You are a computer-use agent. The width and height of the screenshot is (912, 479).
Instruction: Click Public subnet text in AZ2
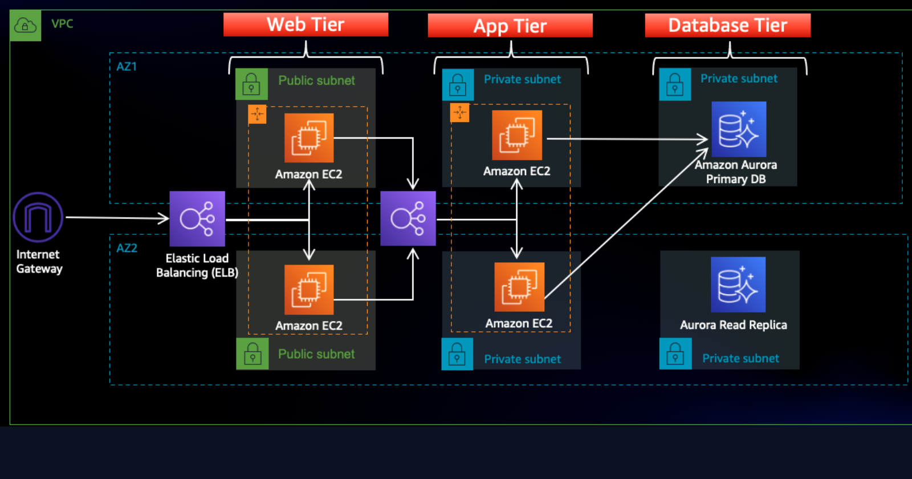316,354
